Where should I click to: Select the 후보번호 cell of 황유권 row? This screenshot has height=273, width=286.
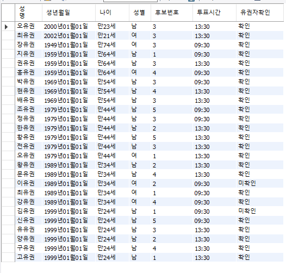click(172, 138)
